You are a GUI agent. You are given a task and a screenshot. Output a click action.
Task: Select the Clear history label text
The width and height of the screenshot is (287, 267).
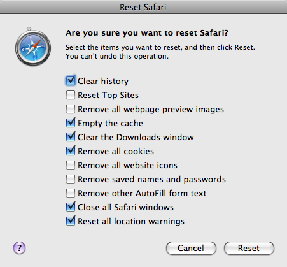point(103,81)
